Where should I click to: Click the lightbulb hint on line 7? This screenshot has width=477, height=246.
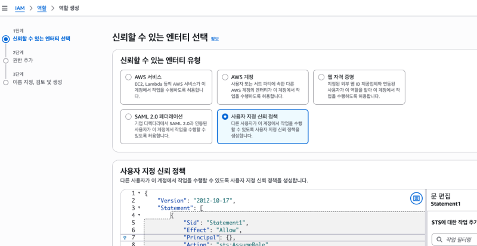124,237
